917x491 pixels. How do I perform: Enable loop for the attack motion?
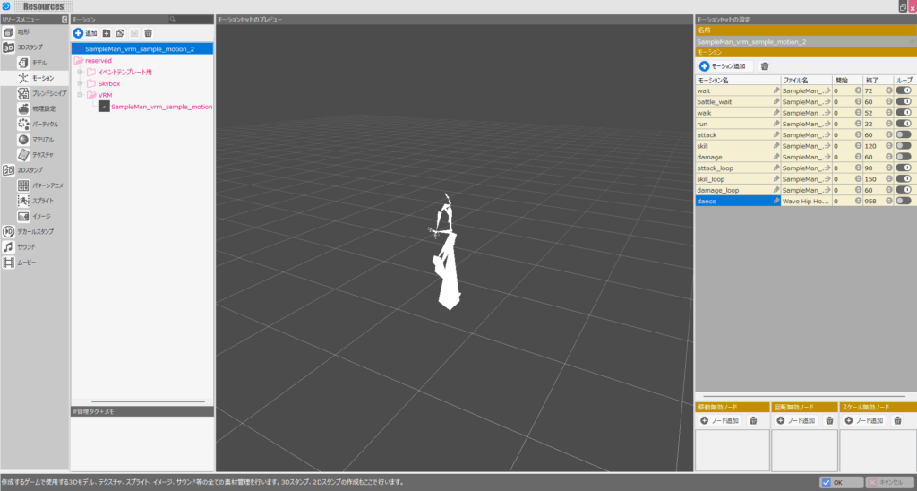(x=903, y=134)
